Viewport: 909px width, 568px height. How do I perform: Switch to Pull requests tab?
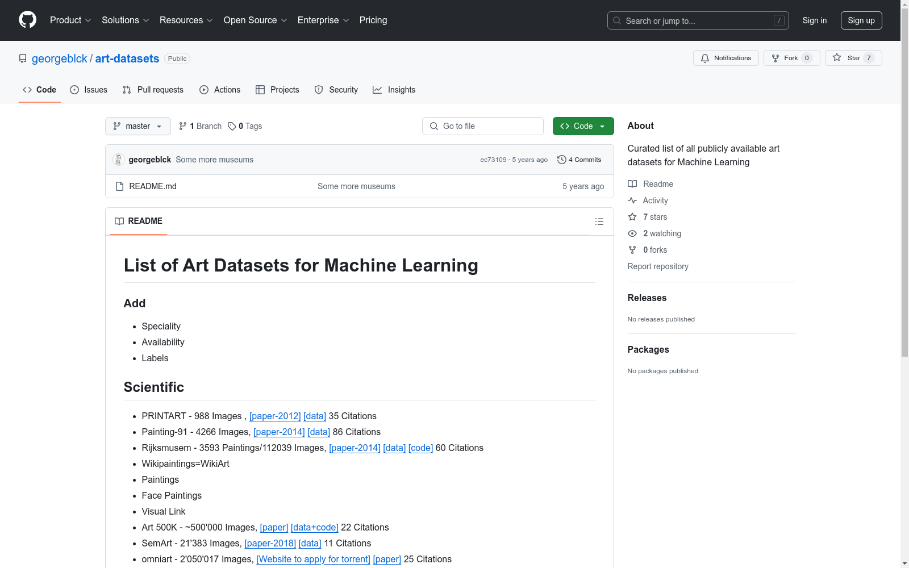[153, 90]
